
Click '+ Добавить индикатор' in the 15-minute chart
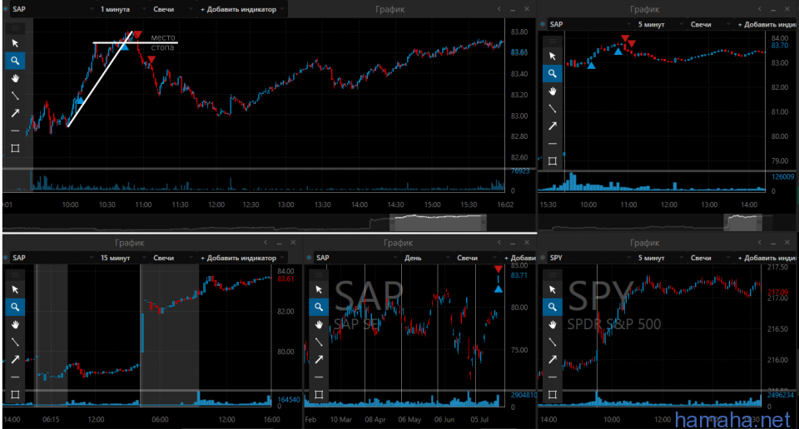coord(242,258)
